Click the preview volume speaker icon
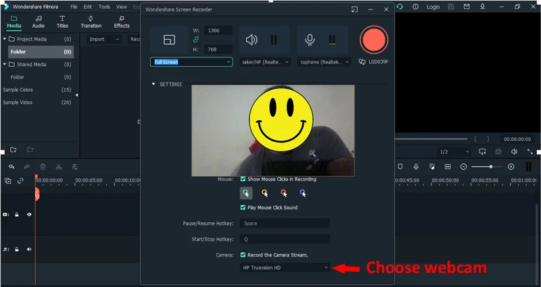This screenshot has height=287, width=541. pos(514,151)
